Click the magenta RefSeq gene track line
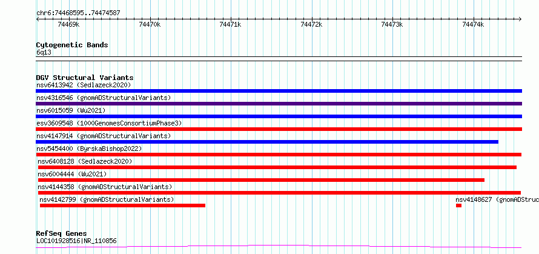The image size is (539, 254). 279,247
